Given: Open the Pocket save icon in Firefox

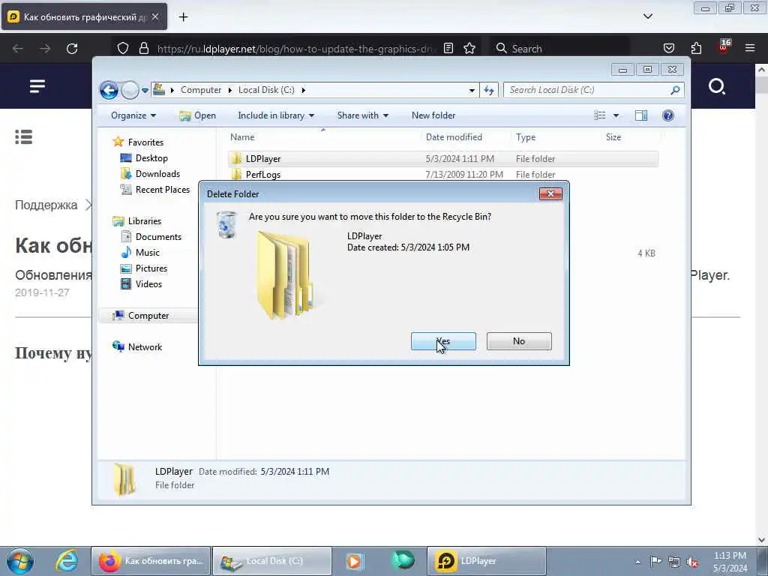Looking at the screenshot, I should pos(669,49).
